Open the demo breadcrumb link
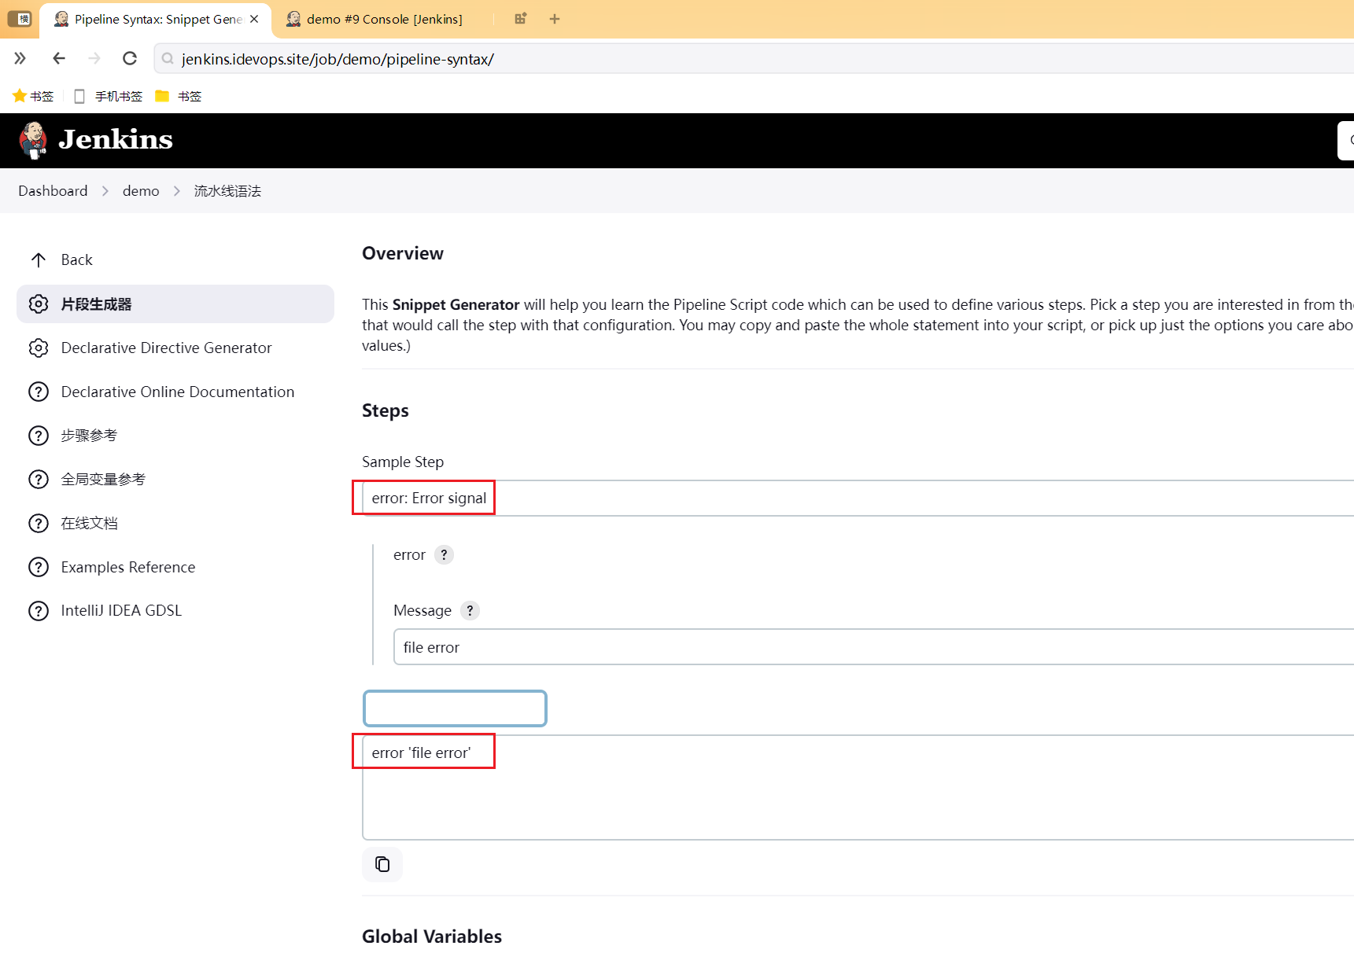Image resolution: width=1354 pixels, height=953 pixels. pos(141,191)
